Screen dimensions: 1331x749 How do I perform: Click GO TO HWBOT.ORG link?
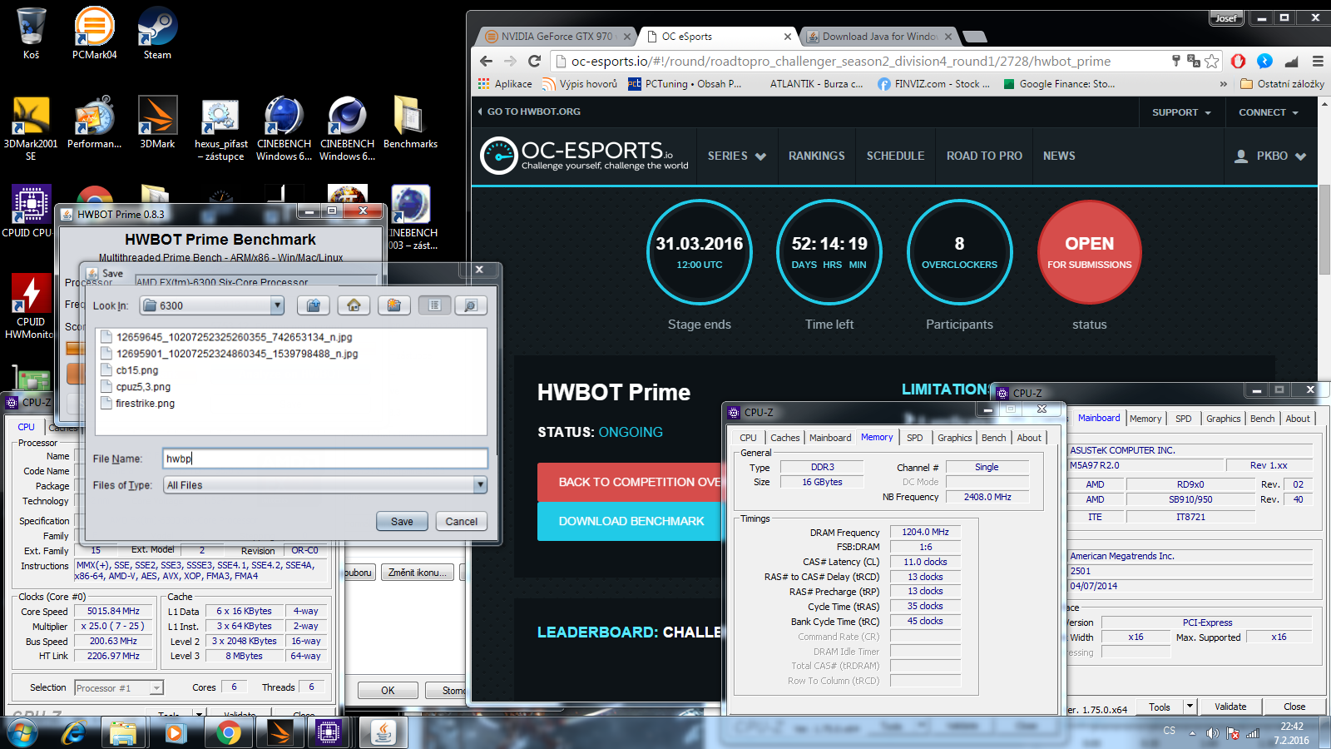click(529, 112)
